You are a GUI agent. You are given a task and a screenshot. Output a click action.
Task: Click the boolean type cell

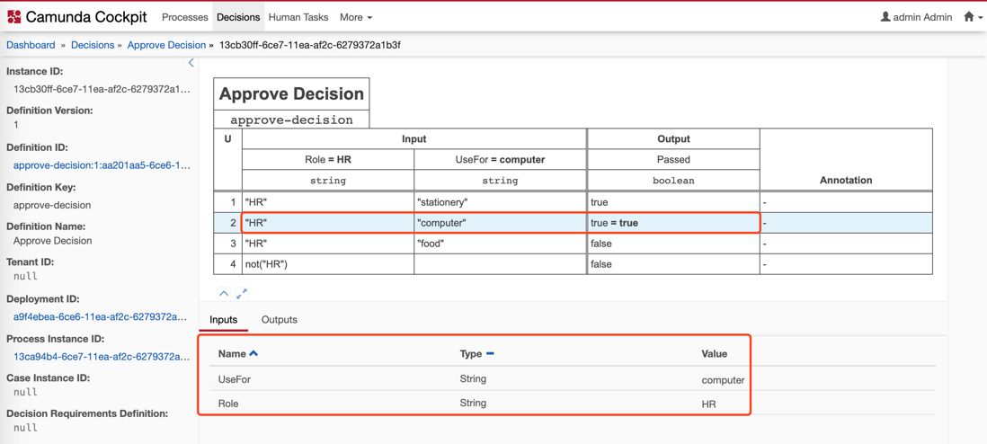pyautogui.click(x=673, y=180)
